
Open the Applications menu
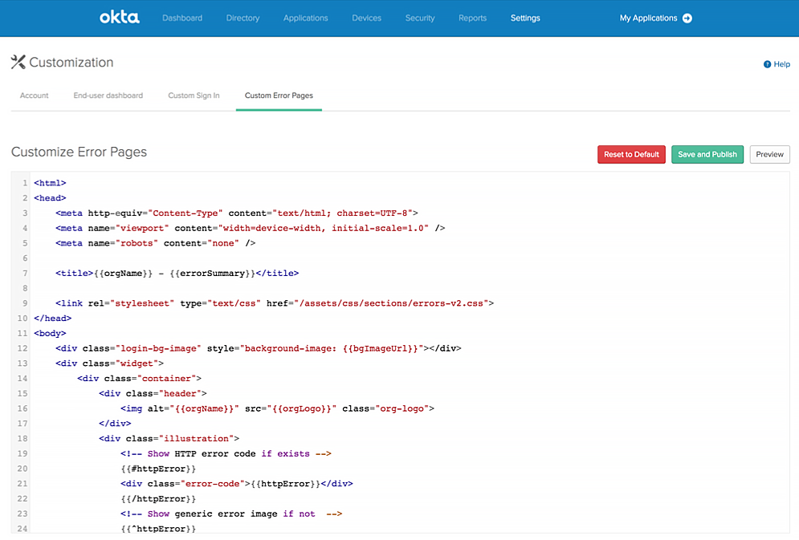[x=305, y=18]
